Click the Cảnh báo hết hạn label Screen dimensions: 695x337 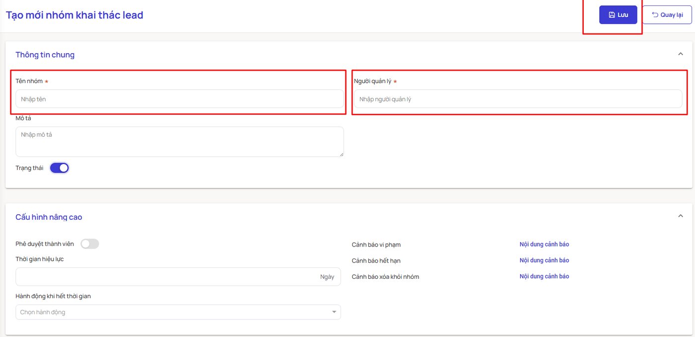pyautogui.click(x=376, y=260)
